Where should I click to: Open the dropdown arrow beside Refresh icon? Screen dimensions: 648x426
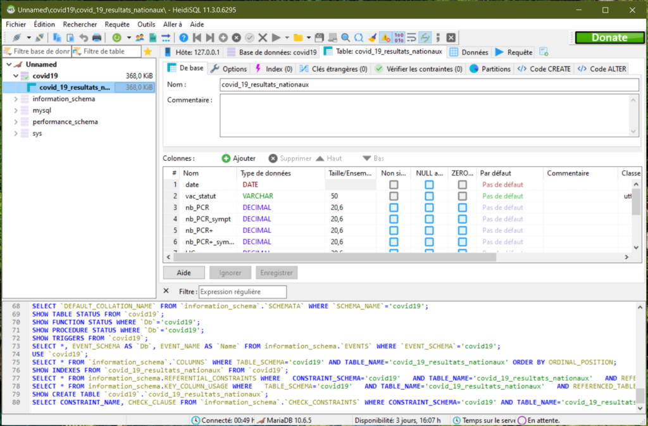coord(128,38)
